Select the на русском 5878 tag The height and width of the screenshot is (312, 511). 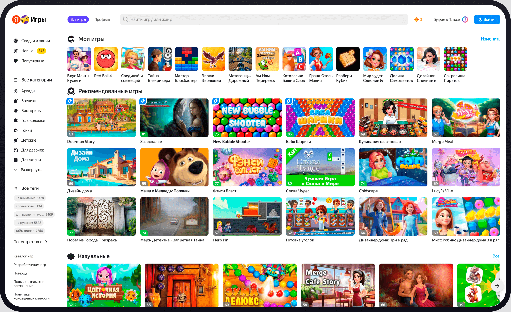click(x=28, y=223)
